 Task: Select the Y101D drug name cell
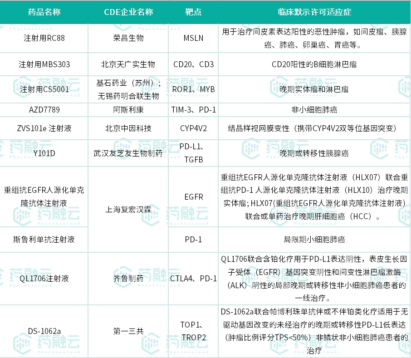click(x=44, y=153)
